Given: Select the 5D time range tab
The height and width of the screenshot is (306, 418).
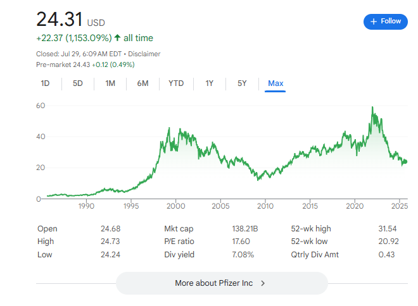Looking at the screenshot, I should tap(77, 83).
